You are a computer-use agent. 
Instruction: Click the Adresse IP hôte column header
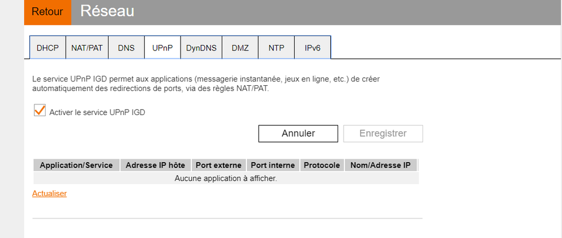(x=156, y=166)
